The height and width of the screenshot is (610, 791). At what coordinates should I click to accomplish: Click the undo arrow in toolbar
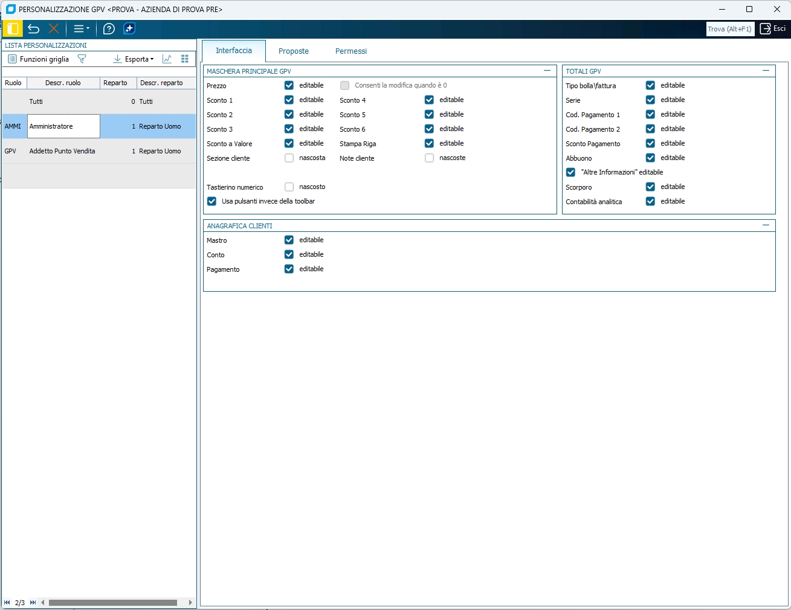[x=34, y=28]
